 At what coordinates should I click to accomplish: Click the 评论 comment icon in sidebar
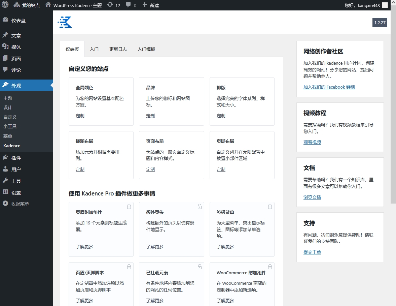(5, 69)
